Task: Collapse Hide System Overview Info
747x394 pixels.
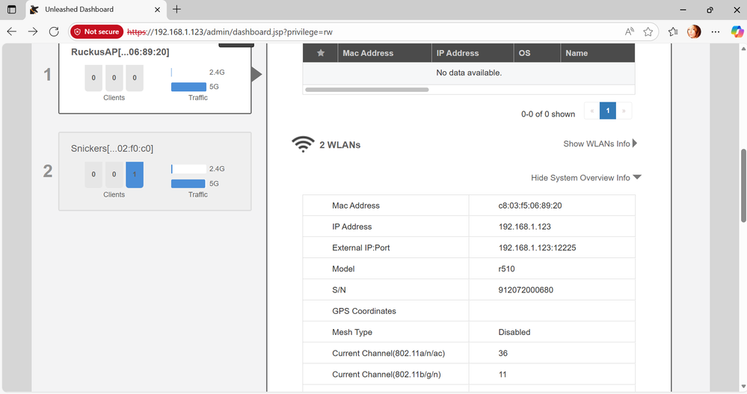Action: (586, 178)
